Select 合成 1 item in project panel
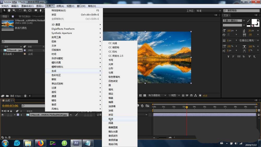Screen dimensions: 261x147 (x=10, y=54)
